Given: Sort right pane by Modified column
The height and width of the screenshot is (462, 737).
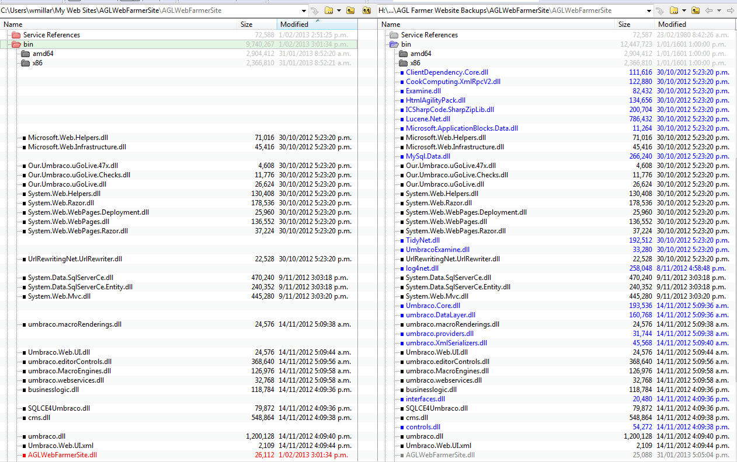Looking at the screenshot, I should click(x=696, y=24).
